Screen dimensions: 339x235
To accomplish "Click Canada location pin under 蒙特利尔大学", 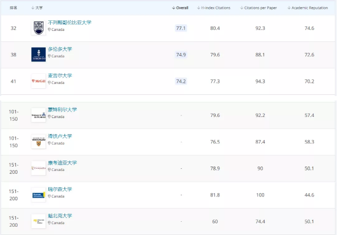I will [49, 116].
